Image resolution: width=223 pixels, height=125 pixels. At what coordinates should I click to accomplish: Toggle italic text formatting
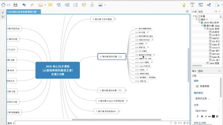tap(206, 116)
